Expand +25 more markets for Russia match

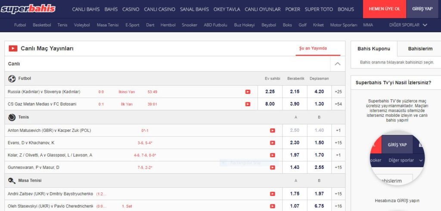(338, 92)
